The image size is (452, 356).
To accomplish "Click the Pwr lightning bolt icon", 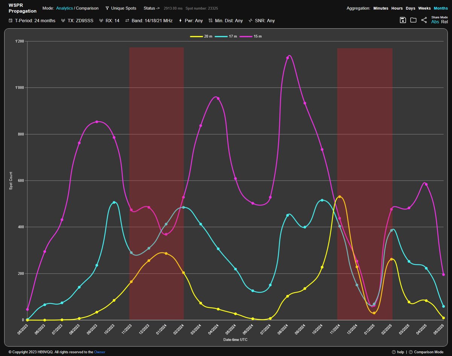I will click(180, 21).
